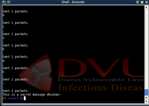Click the Shell - Konsole title bar text

73,2
